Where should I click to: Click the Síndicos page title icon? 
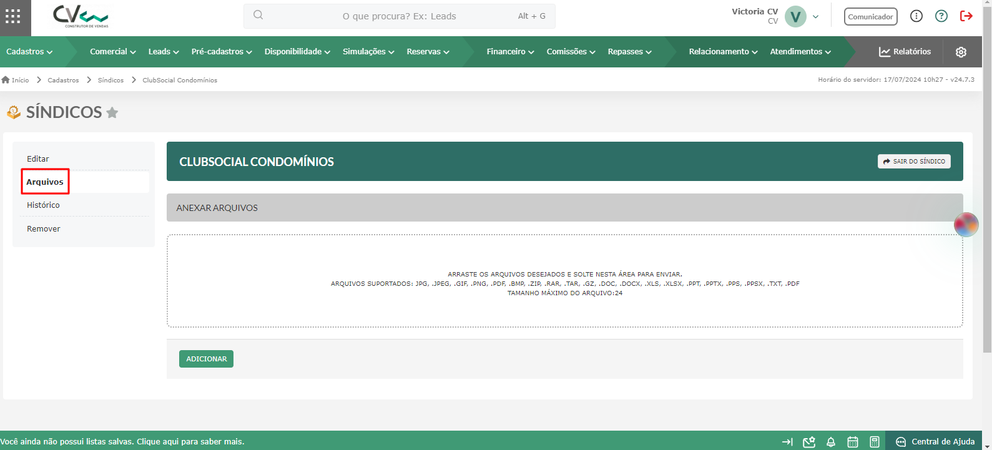click(14, 112)
